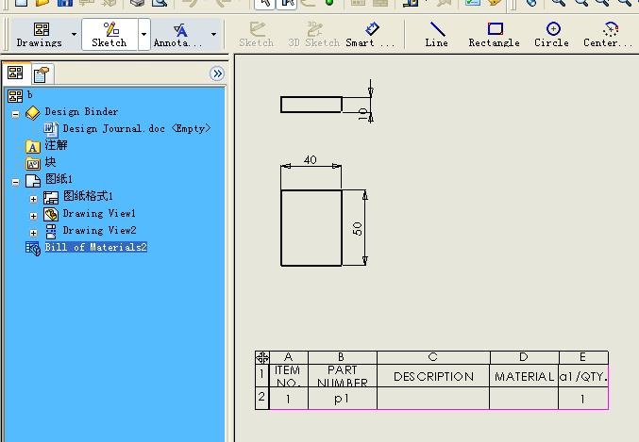Expand the Annota... dropdown arrow
The width and height of the screenshot is (639, 442).
point(213,35)
